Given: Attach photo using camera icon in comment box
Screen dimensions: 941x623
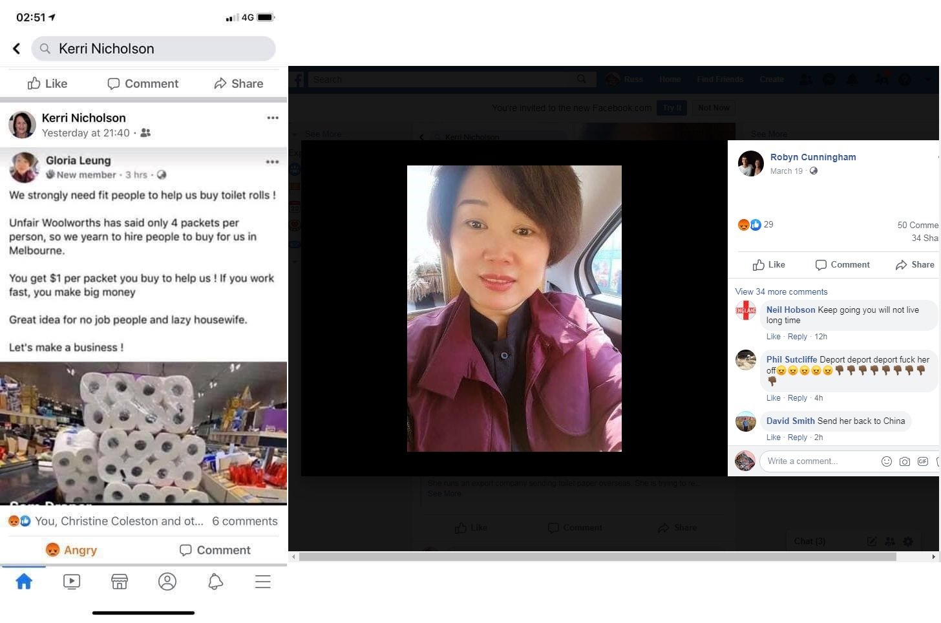Looking at the screenshot, I should 905,461.
